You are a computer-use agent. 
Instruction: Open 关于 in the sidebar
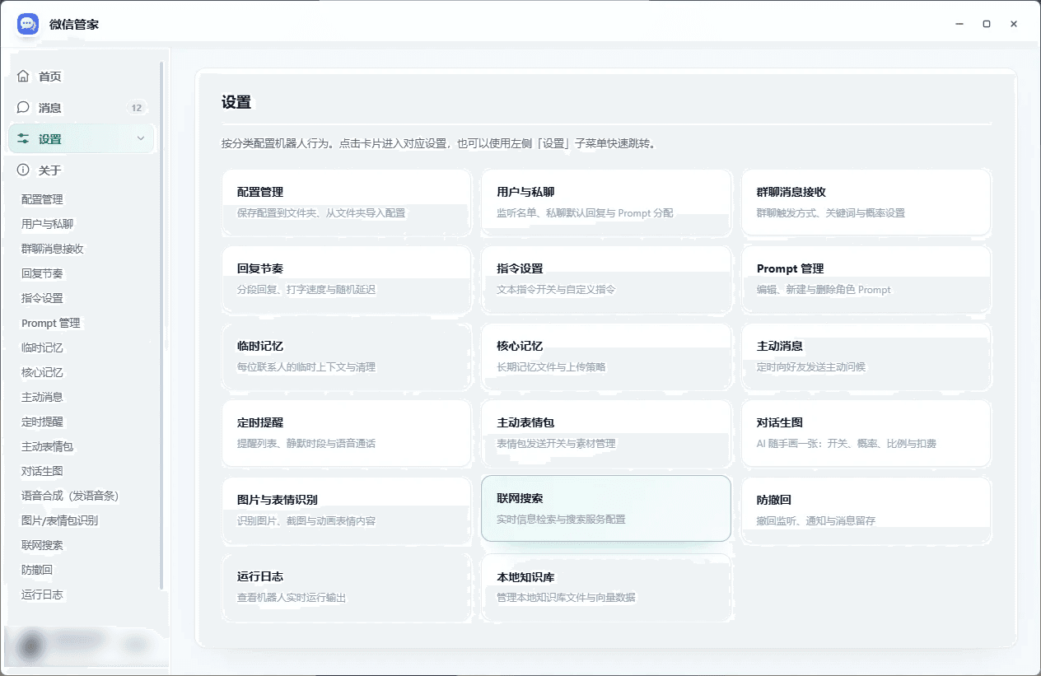click(82, 170)
